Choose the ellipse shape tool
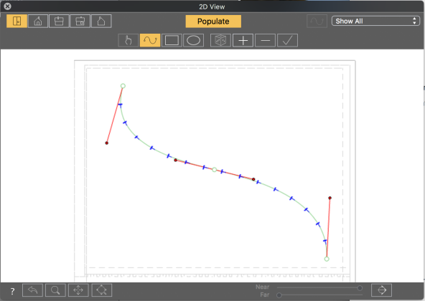Screen dimensions: 425x301 [x=193, y=40]
